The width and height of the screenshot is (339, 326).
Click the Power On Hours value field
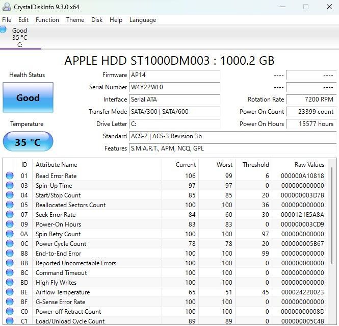[310, 124]
